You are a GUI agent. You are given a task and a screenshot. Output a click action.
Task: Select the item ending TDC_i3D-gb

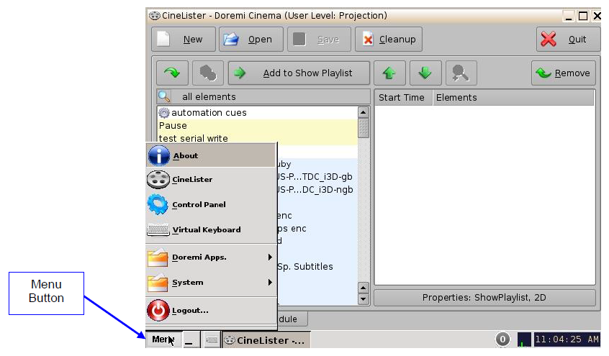pyautogui.click(x=315, y=177)
